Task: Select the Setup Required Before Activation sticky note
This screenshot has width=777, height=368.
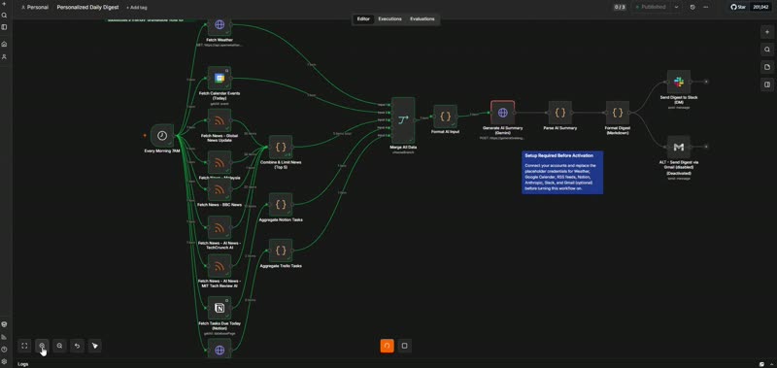Action: (x=562, y=173)
